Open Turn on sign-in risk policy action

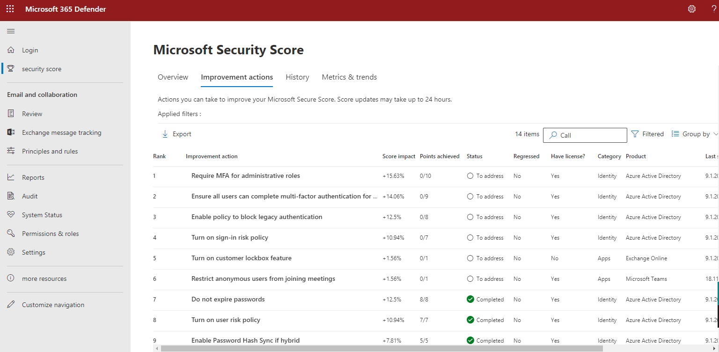230,238
